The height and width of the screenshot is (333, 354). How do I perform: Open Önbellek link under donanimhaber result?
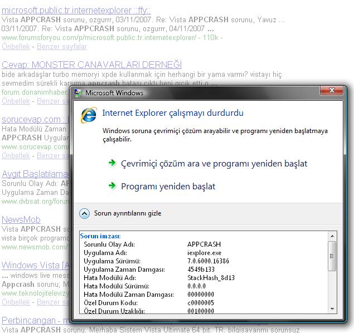coord(16,101)
